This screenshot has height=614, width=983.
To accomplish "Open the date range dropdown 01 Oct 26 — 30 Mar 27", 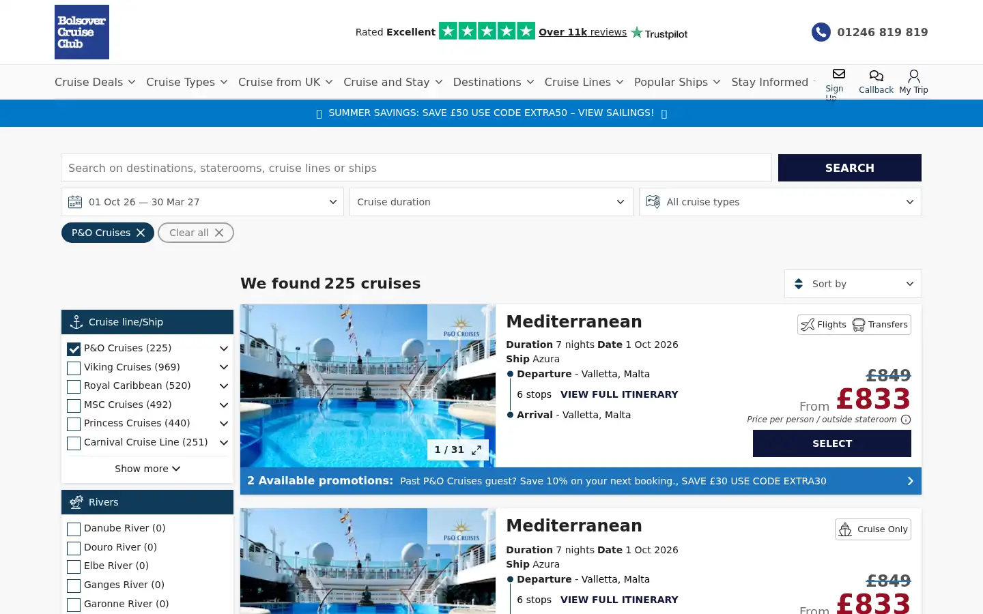I will (202, 202).
